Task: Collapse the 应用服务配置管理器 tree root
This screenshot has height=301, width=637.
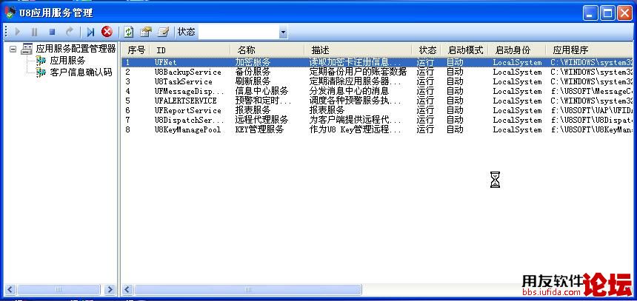Action: coord(13,49)
